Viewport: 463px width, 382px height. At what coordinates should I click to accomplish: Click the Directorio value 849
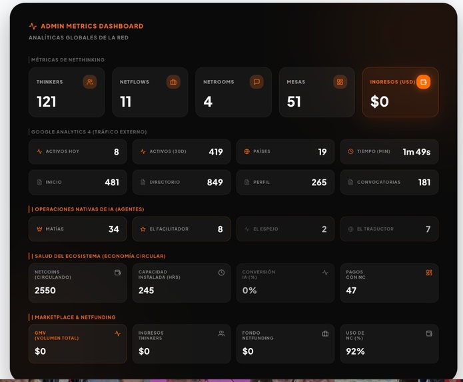pyautogui.click(x=215, y=183)
